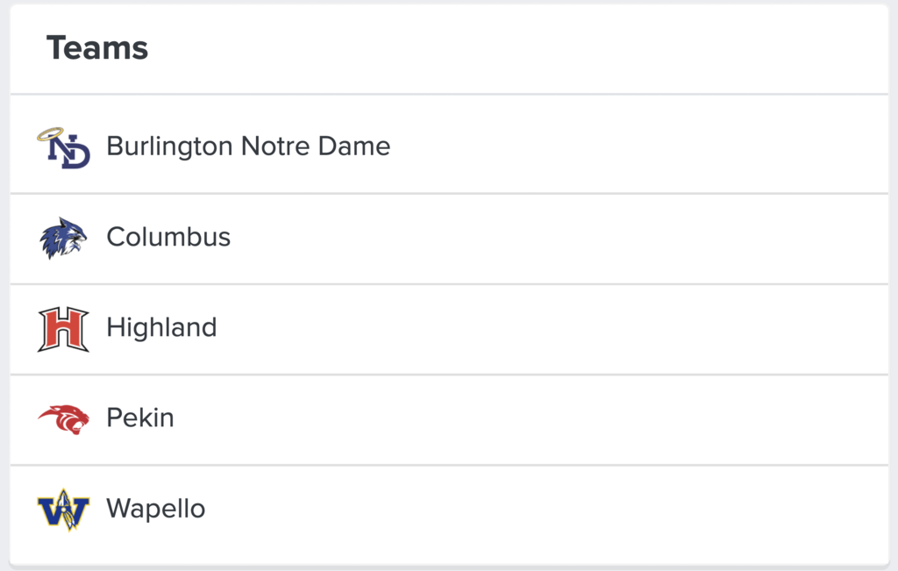The width and height of the screenshot is (898, 571).
Task: Click the Burlington Notre Dame ND logo
Action: pos(63,147)
